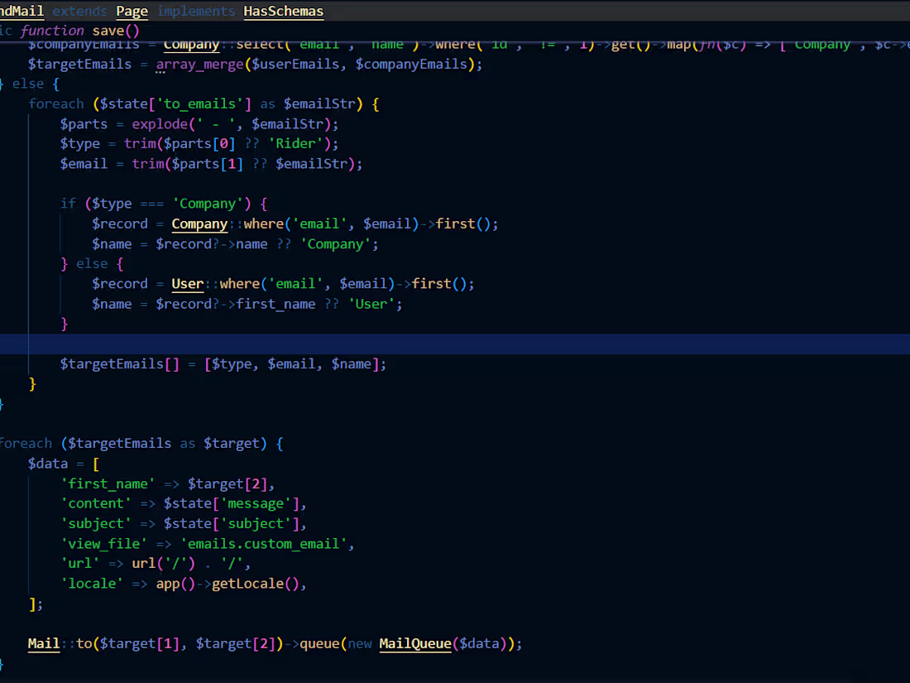910x683 pixels.
Task: Click the $data variable assignment
Action: [48, 464]
